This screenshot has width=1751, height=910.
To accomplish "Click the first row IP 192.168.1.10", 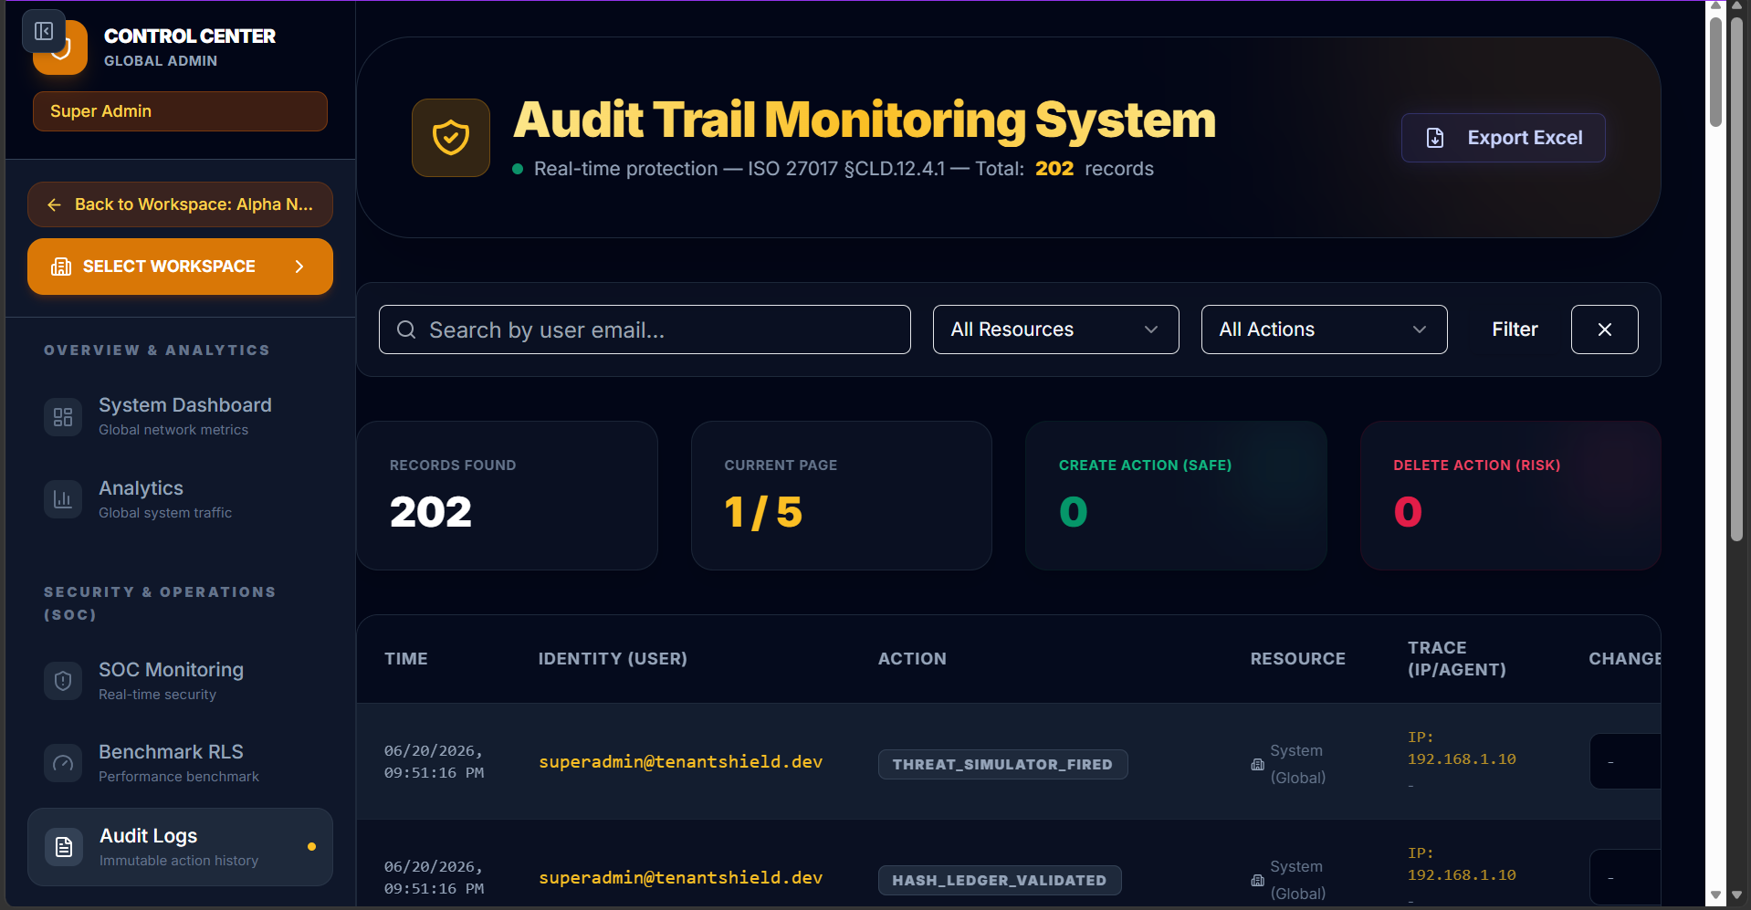I will pyautogui.click(x=1462, y=759).
